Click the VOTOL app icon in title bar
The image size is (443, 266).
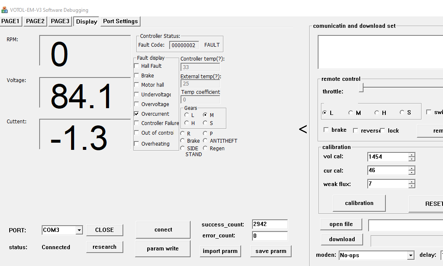pyautogui.click(x=4, y=10)
